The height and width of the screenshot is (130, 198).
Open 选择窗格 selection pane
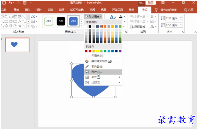click(138, 26)
